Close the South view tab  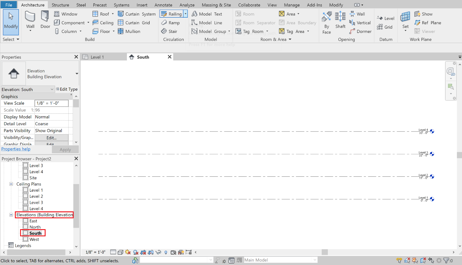click(170, 57)
